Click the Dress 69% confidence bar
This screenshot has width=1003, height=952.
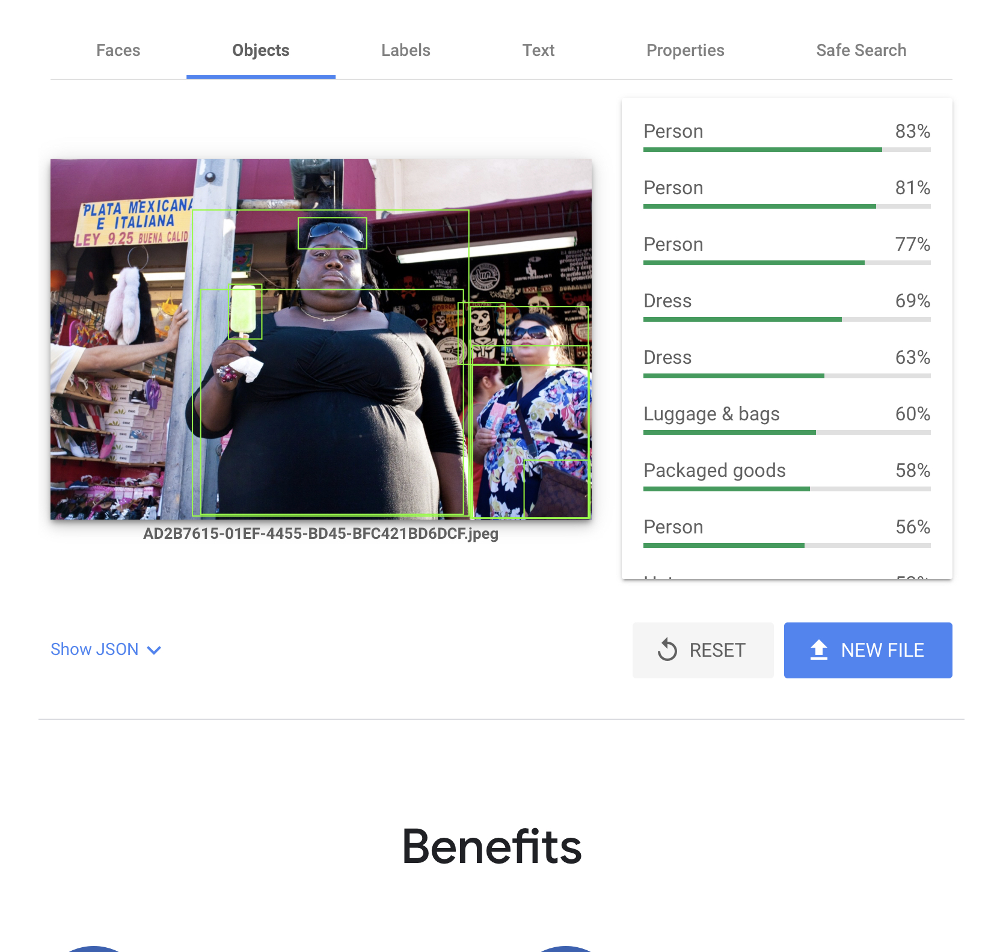[787, 319]
